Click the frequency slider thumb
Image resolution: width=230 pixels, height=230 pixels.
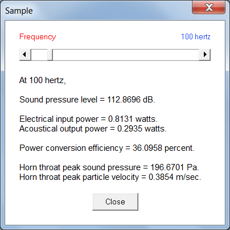click(x=50, y=55)
